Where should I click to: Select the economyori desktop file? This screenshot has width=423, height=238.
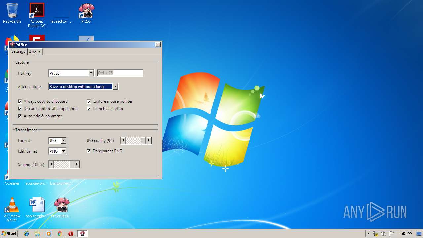(x=37, y=183)
